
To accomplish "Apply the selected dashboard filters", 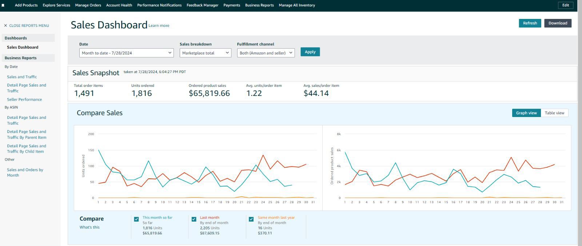I will [310, 52].
